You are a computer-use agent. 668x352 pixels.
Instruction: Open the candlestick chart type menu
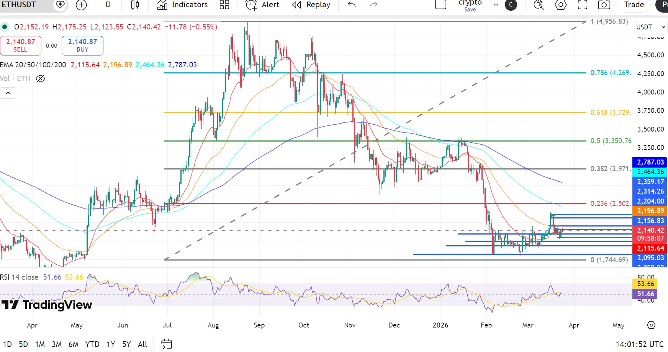[x=135, y=5]
